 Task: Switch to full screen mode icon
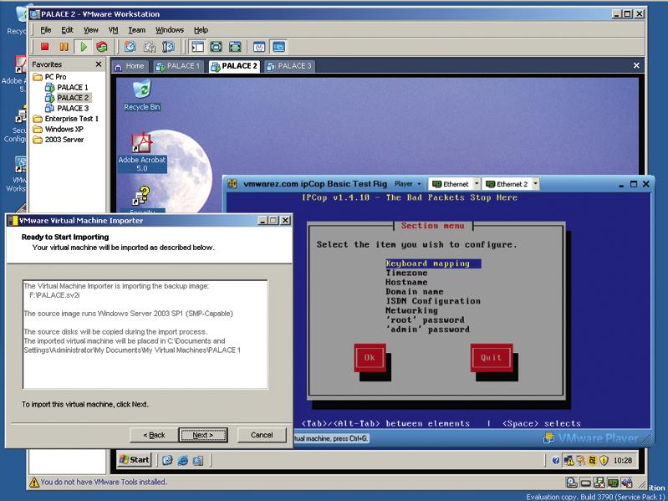tap(217, 47)
